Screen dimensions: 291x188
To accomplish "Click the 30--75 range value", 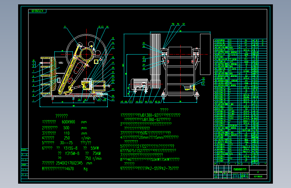I will (66, 143).
